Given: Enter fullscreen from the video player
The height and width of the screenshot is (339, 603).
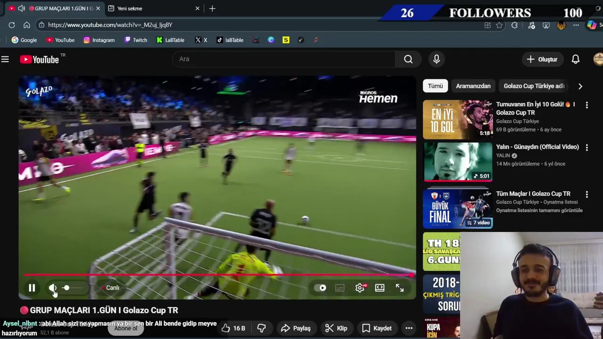Looking at the screenshot, I should click(x=399, y=288).
